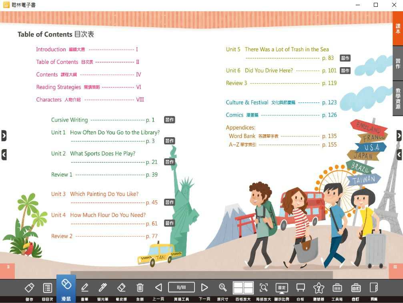
Task: Open 習作 badge for Unit 3 p. 45
Action: 170,202
